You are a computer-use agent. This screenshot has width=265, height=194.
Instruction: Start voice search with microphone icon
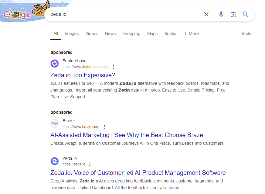pos(221,14)
